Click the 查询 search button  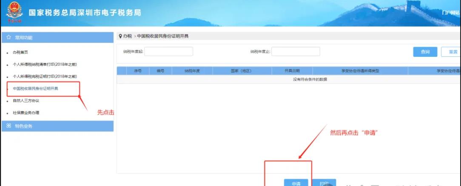[x=425, y=52]
